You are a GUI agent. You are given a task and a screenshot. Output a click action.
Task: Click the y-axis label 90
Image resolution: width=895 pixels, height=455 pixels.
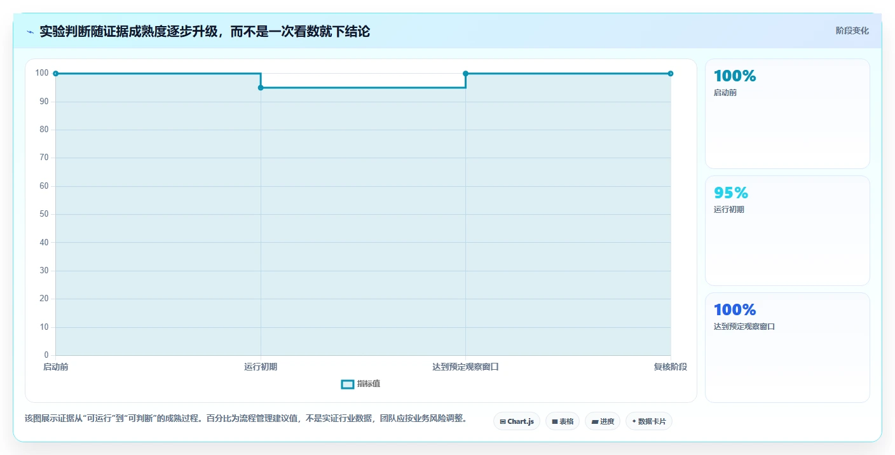44,102
